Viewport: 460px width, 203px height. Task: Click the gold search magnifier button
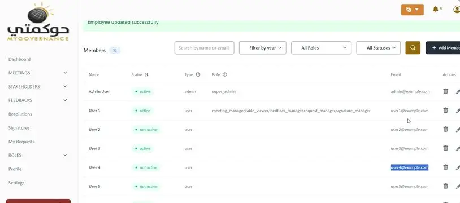tap(413, 48)
